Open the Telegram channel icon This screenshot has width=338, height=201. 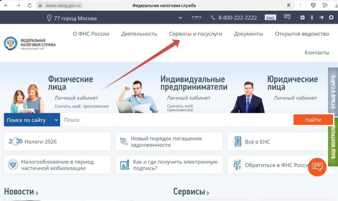point(321,18)
